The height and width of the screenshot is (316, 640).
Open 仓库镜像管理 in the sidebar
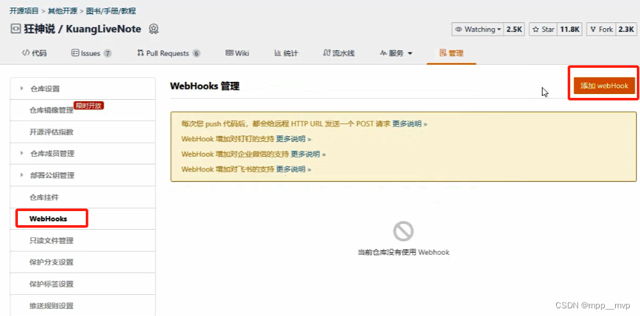coord(83,110)
